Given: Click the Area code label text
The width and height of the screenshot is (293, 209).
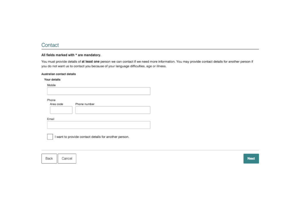Looking at the screenshot, I should tap(56, 104).
